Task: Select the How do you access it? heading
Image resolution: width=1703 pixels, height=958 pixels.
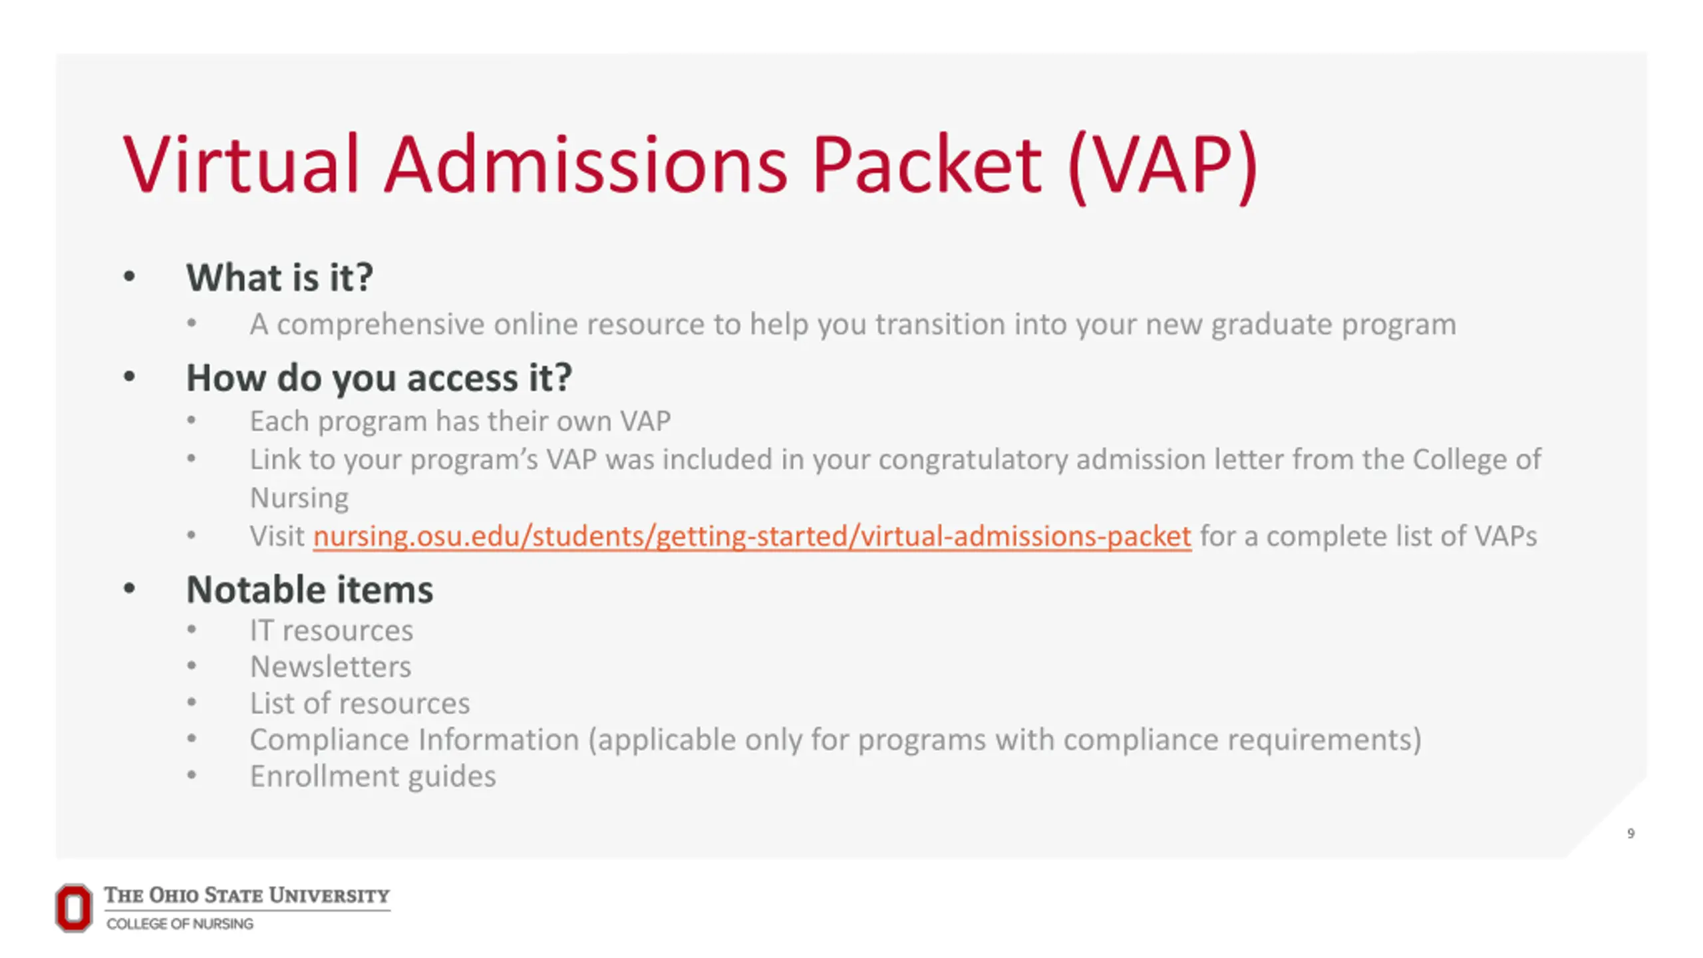Action: click(379, 378)
